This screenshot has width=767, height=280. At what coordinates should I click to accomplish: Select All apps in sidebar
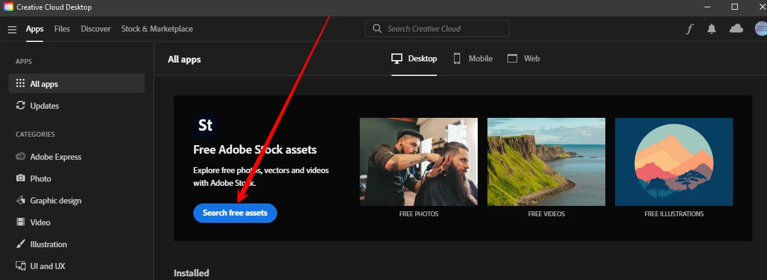[77, 84]
